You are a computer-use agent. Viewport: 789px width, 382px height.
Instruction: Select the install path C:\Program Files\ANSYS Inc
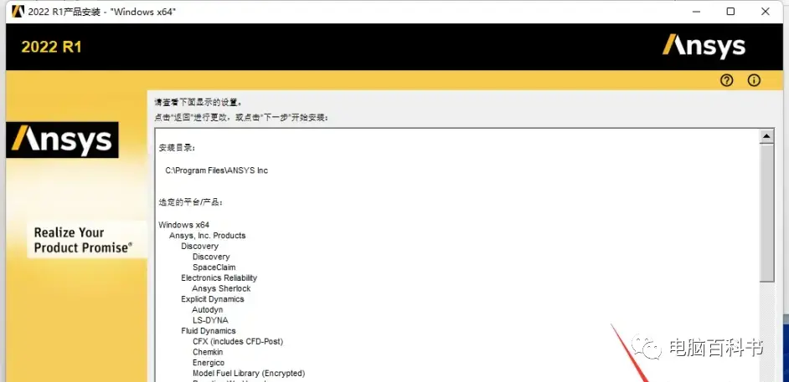point(216,171)
